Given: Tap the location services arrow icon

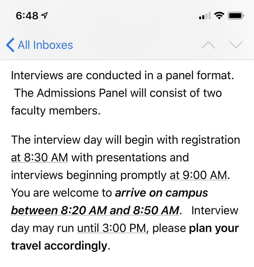Looking at the screenshot, I should coord(44,16).
